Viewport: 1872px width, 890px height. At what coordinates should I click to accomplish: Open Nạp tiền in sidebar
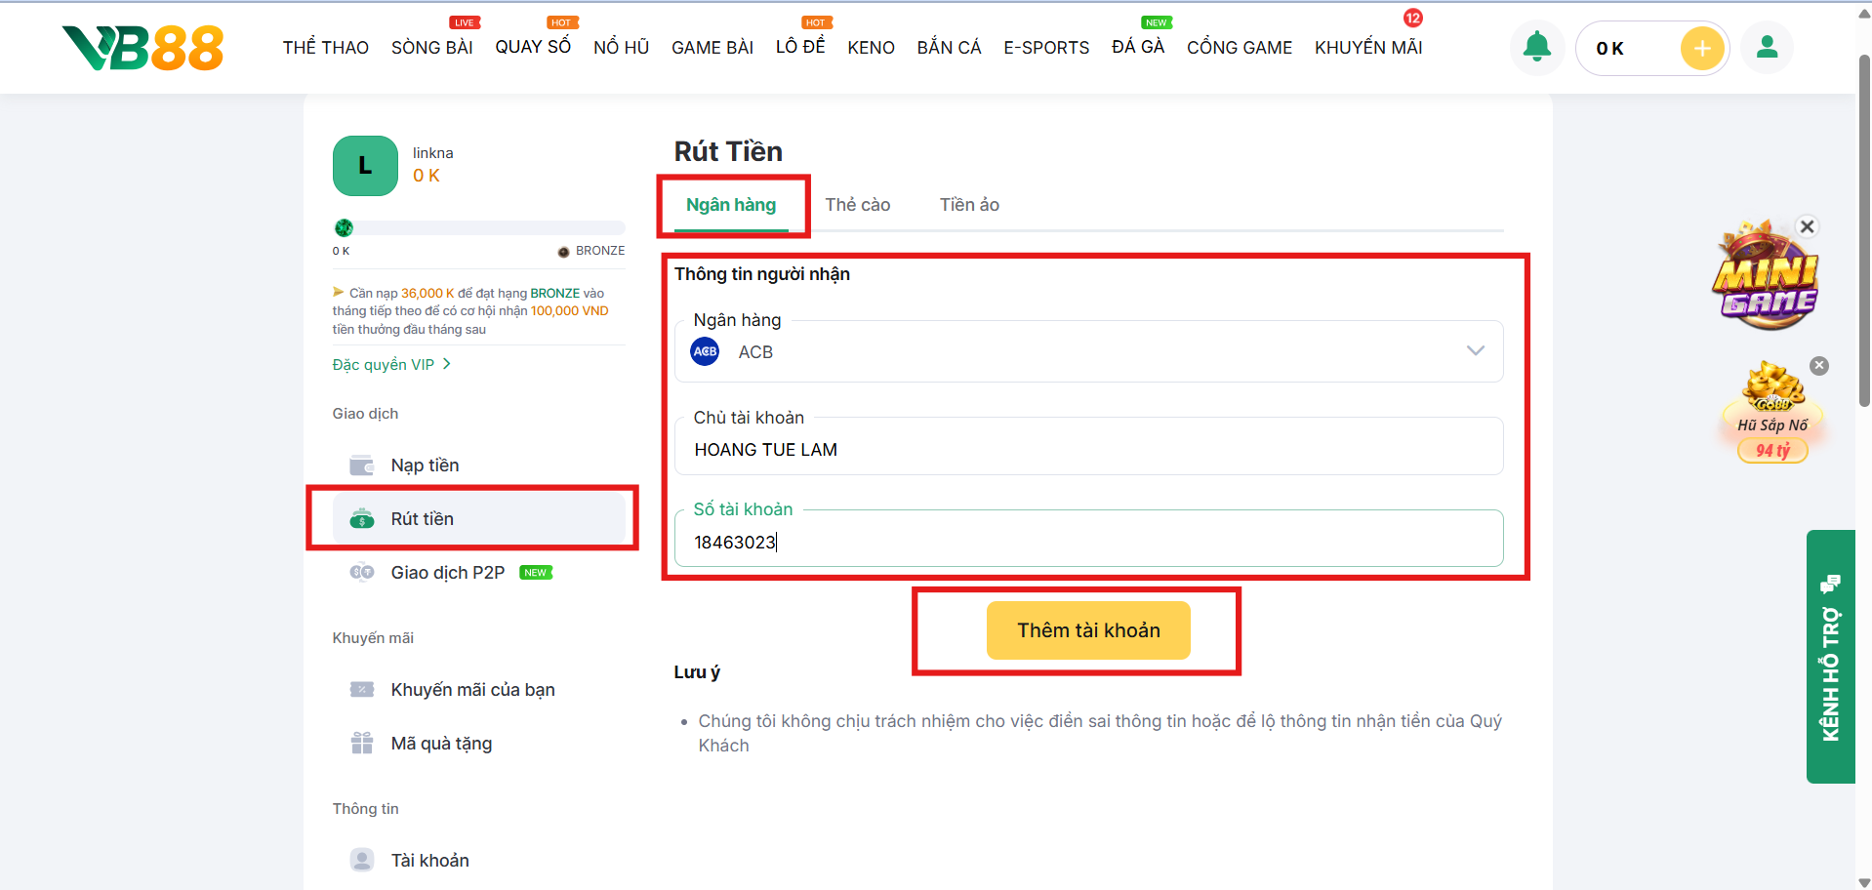click(425, 465)
